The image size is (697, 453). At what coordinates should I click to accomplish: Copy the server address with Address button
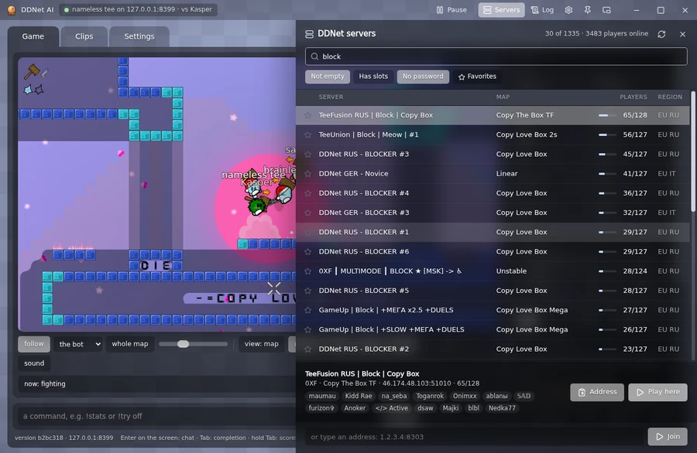[597, 392]
